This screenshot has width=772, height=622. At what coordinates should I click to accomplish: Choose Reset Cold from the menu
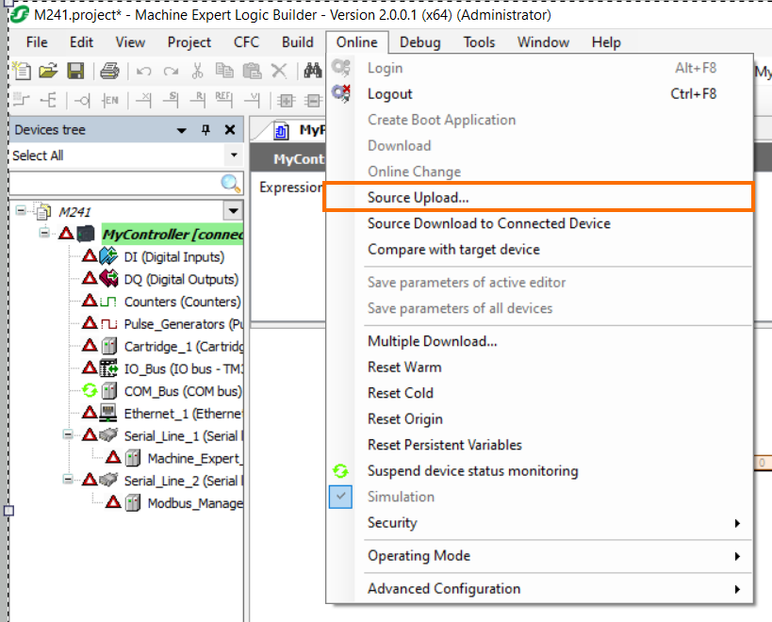(x=401, y=393)
